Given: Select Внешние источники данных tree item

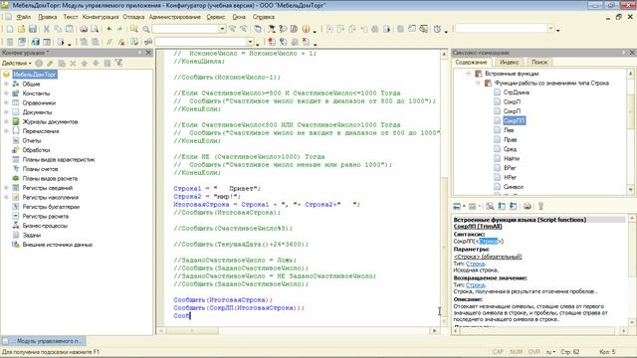Looking at the screenshot, I should pyautogui.click(x=58, y=245).
